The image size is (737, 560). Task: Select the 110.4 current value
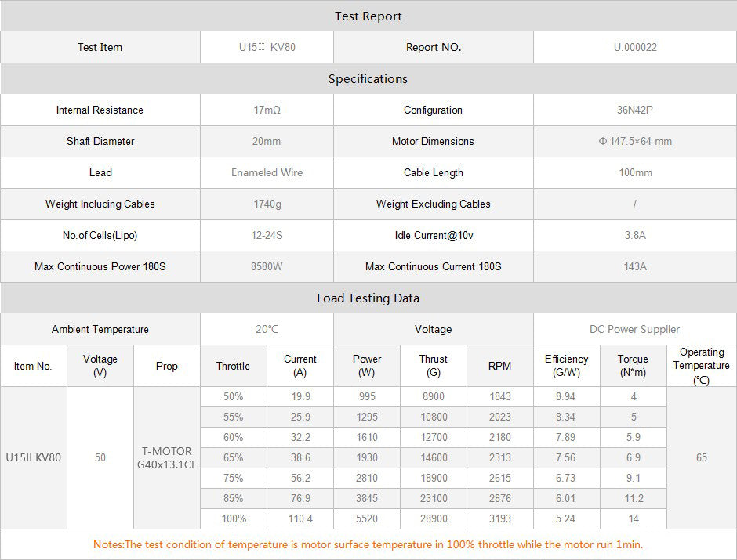pos(300,518)
